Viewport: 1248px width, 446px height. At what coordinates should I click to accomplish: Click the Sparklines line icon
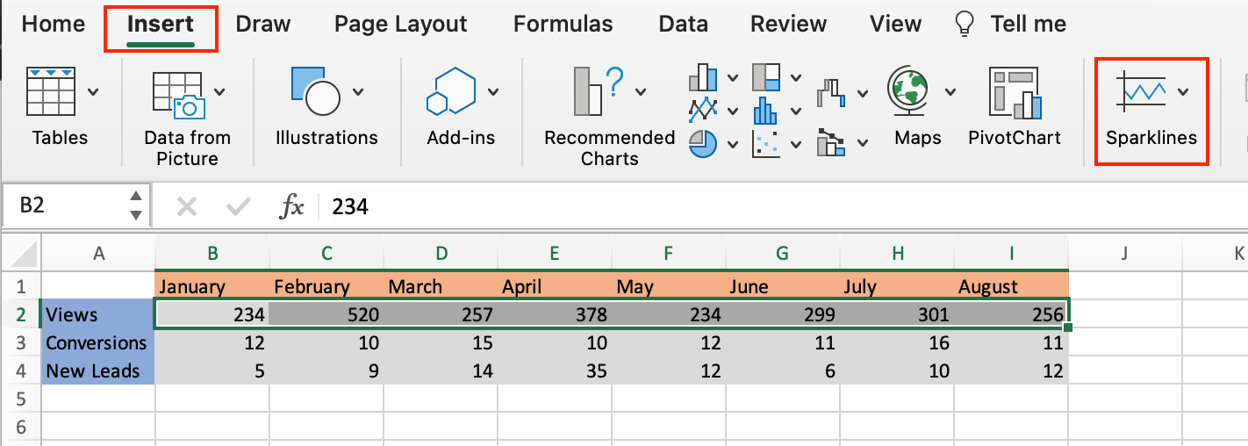[1141, 91]
